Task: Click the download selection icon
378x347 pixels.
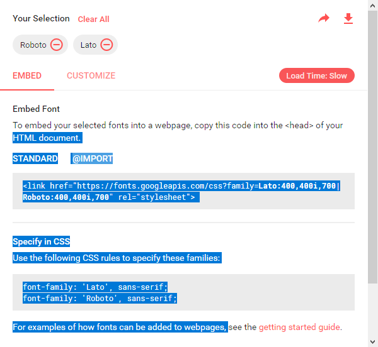Action: tap(348, 19)
